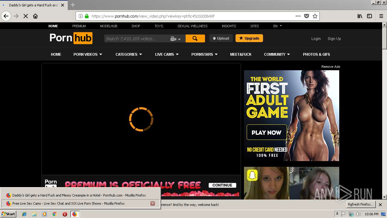The width and height of the screenshot is (387, 218).
Task: Stop page loading with the X button
Action: (x=26, y=16)
